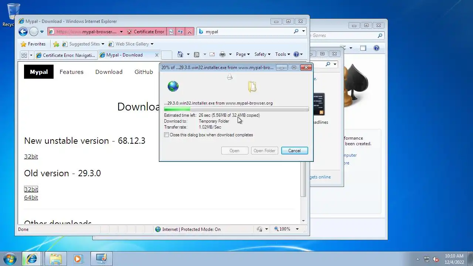This screenshot has height=266, width=473.
Task: Switch to the Certificate Error: Navigation tab
Action: pyautogui.click(x=66, y=55)
